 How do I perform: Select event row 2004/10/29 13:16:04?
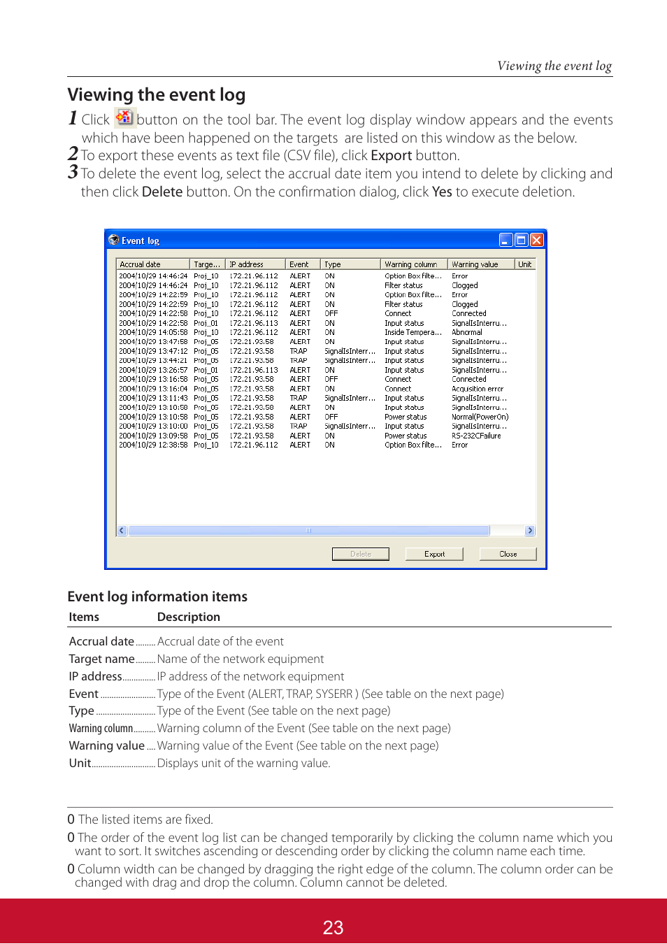click(x=326, y=389)
